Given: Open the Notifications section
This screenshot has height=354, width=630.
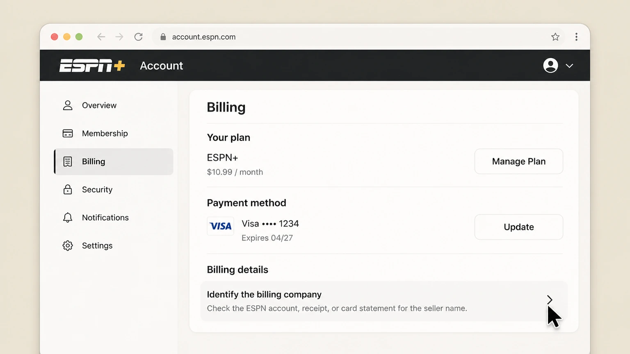Looking at the screenshot, I should coord(114,218).
